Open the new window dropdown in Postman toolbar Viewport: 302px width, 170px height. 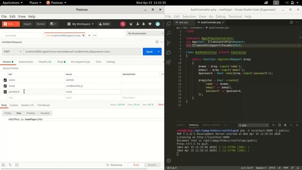pos(53,24)
